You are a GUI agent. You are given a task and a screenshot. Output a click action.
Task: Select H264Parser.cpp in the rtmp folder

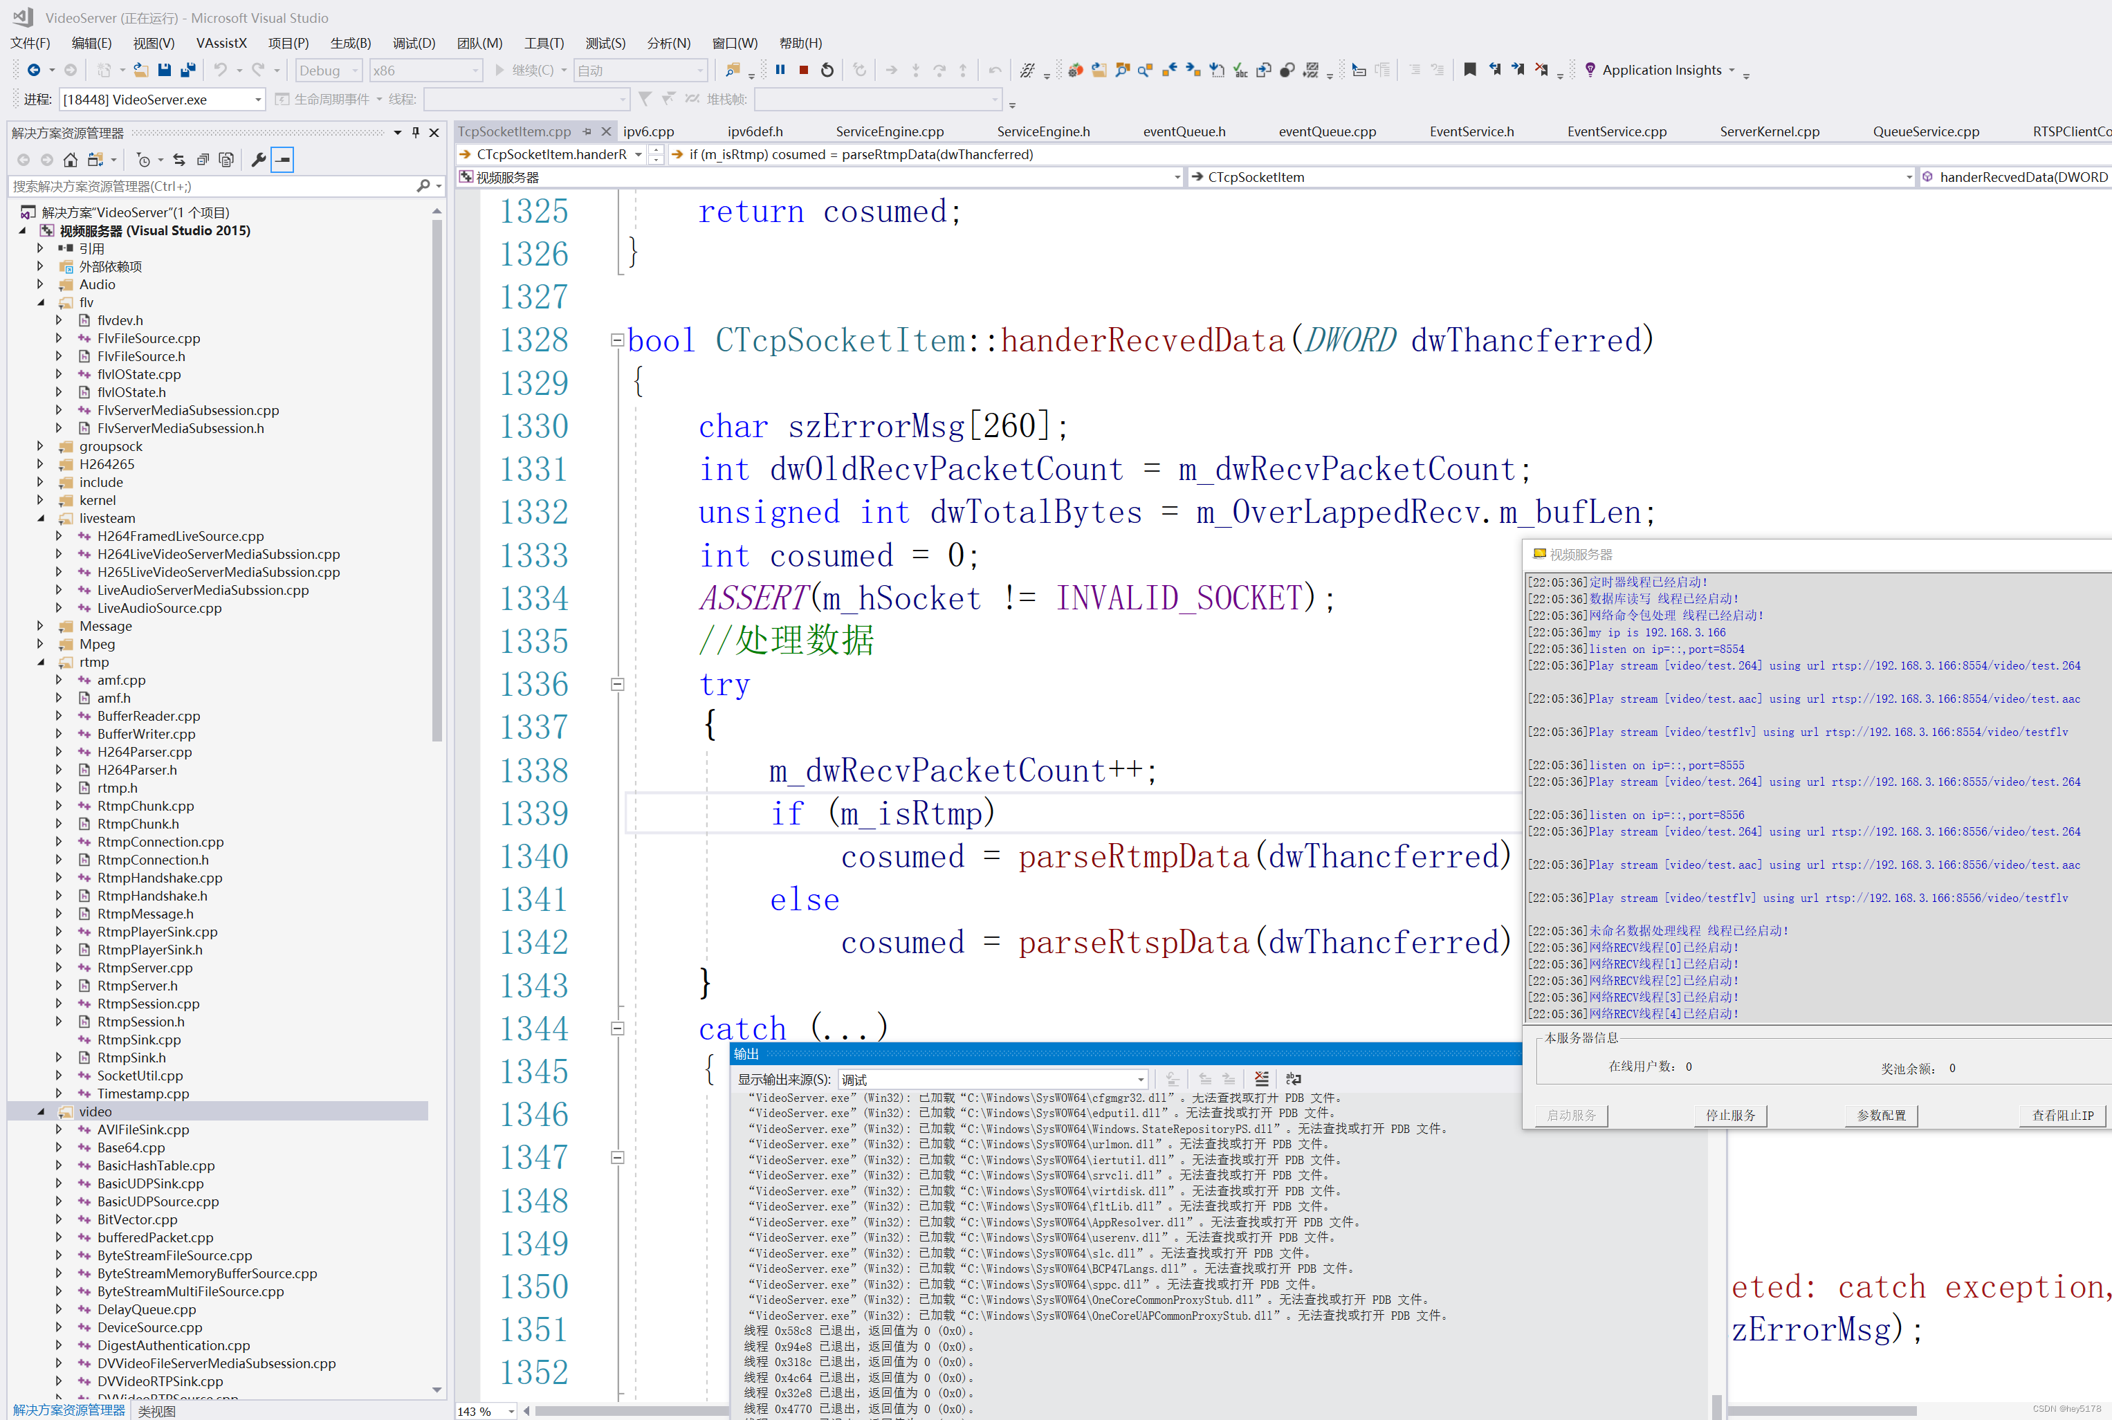(144, 752)
